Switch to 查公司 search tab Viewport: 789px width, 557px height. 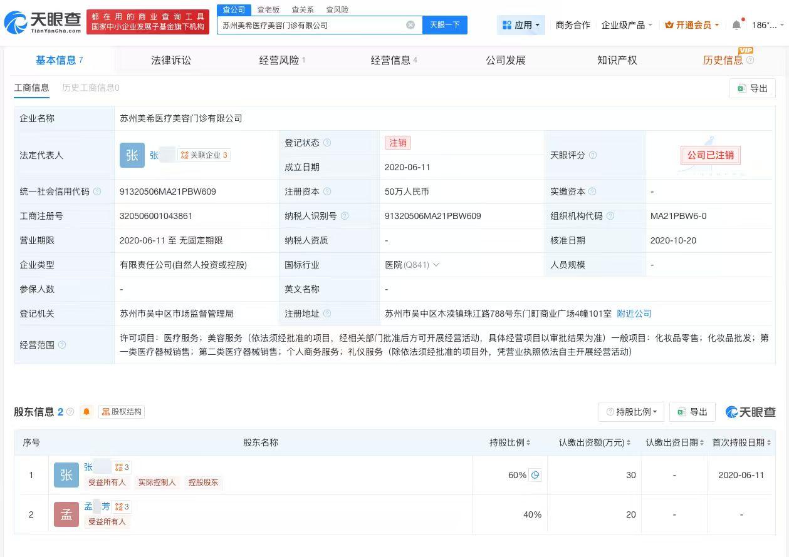pyautogui.click(x=234, y=9)
